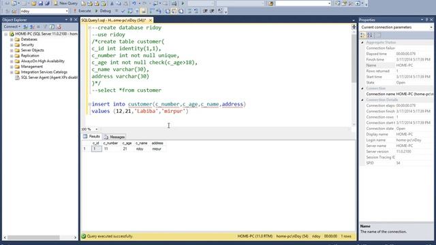Open Connect dropdown in Object Explorer
436x245 pixels.
click(x=12, y=27)
